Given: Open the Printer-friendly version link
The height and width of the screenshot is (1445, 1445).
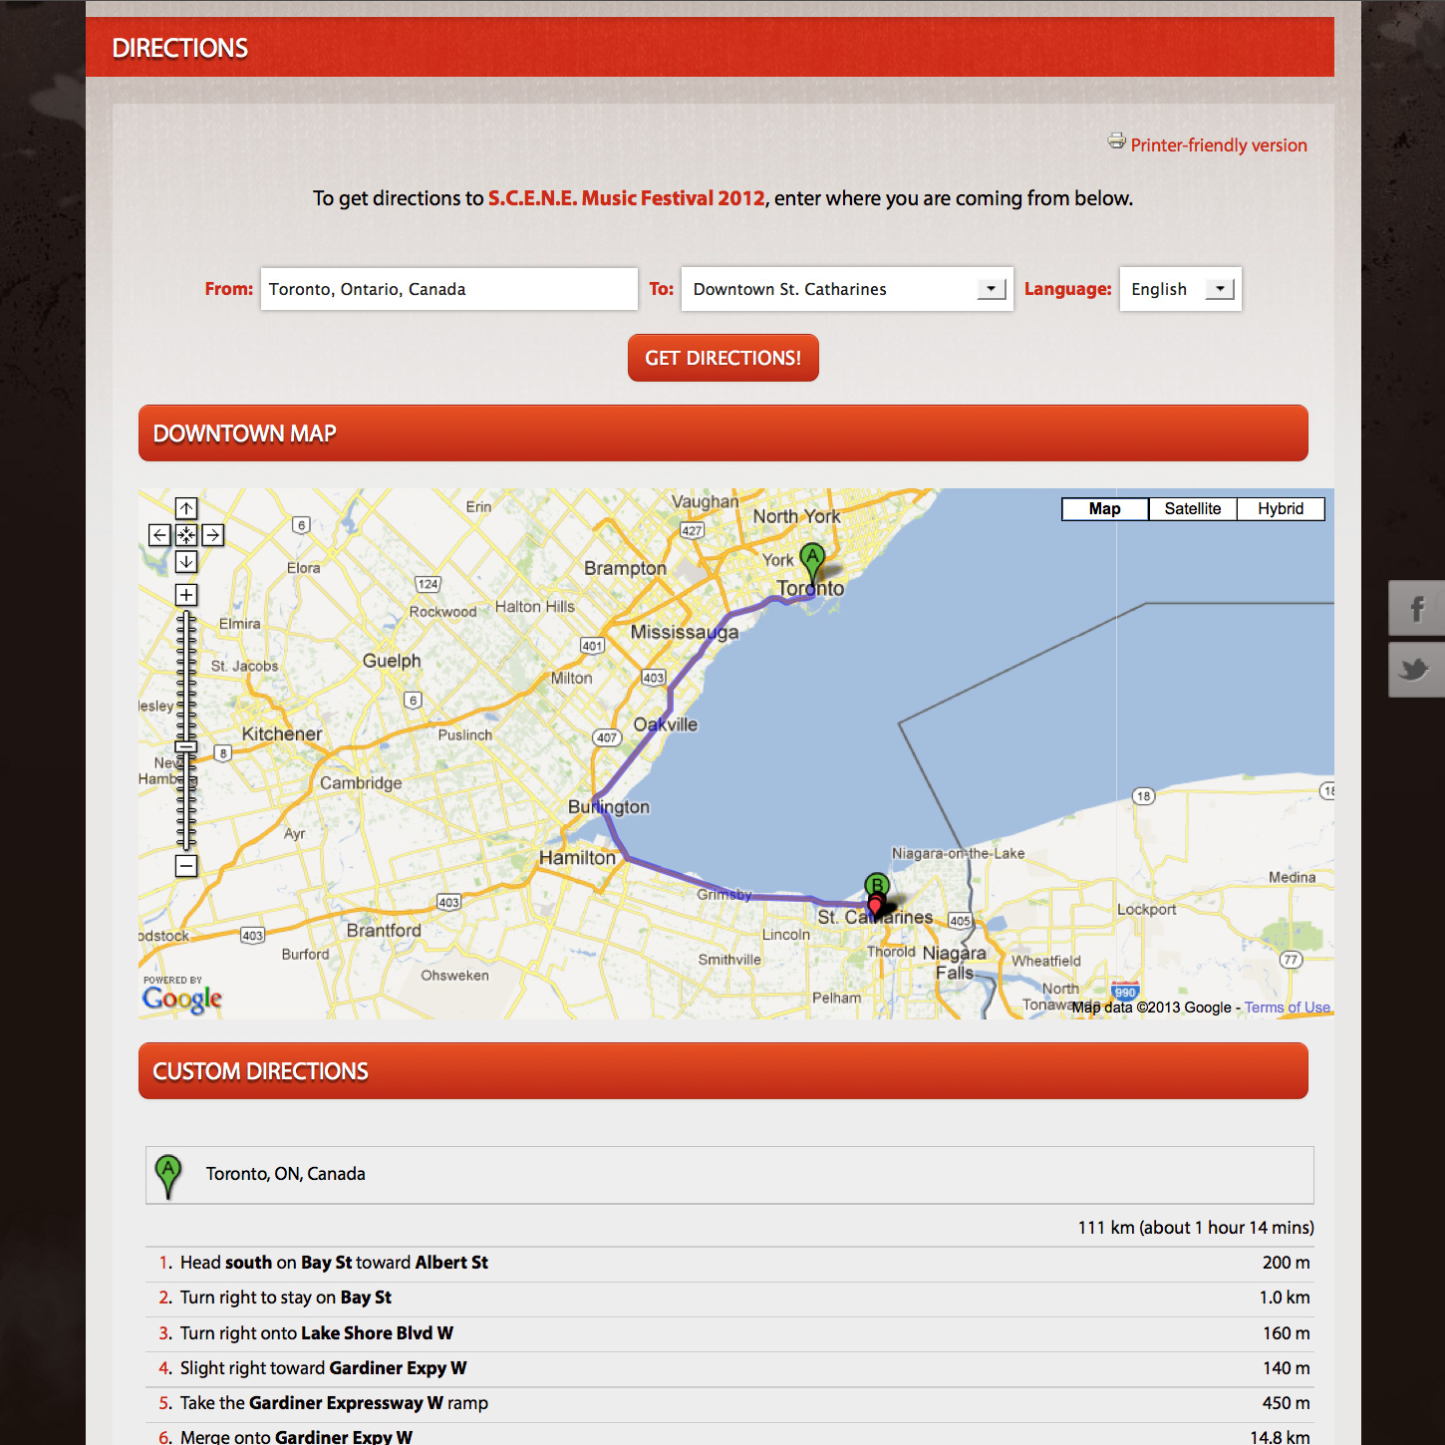Looking at the screenshot, I should click(x=1219, y=145).
